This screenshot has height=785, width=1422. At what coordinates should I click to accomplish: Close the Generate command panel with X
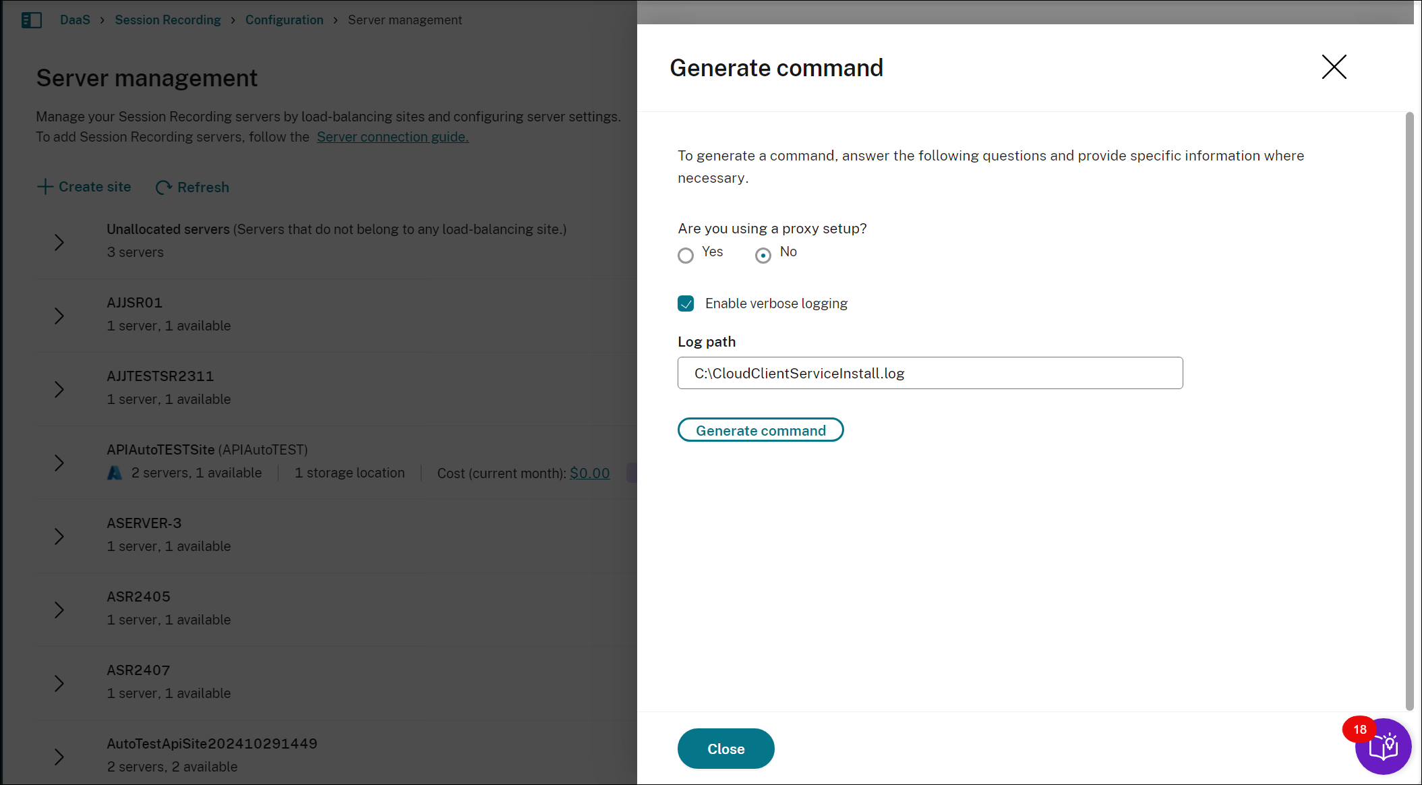[1333, 67]
